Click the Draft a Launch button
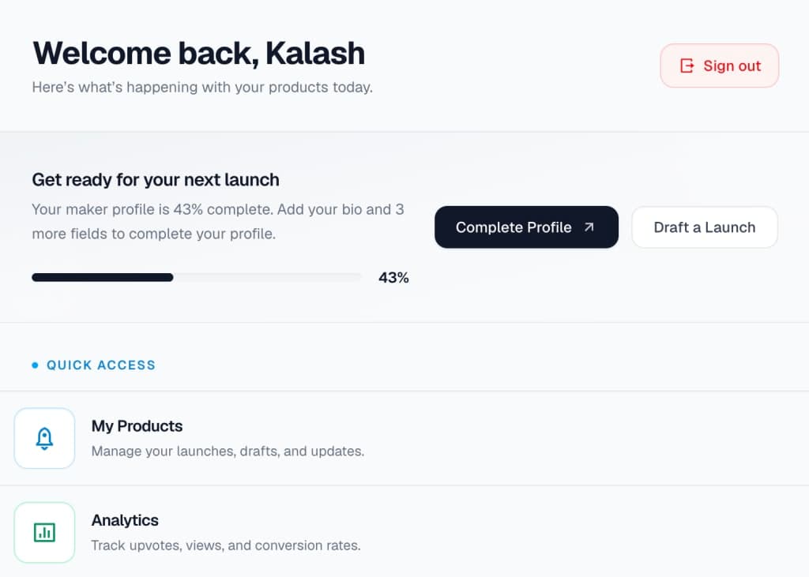This screenshot has height=577, width=809. 704,227
